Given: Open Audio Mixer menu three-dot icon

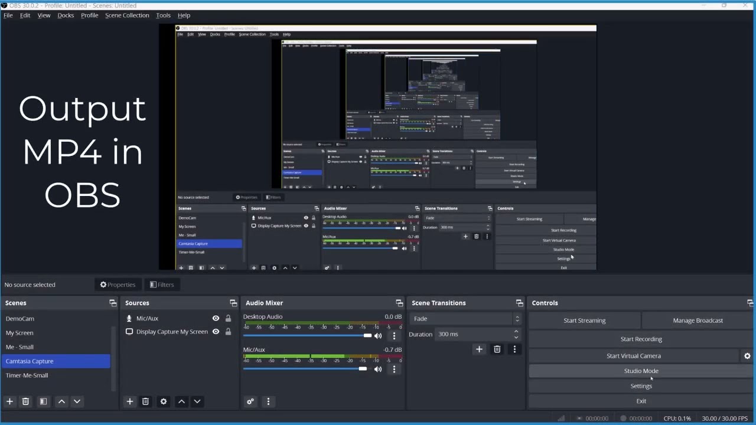Looking at the screenshot, I should point(268,401).
